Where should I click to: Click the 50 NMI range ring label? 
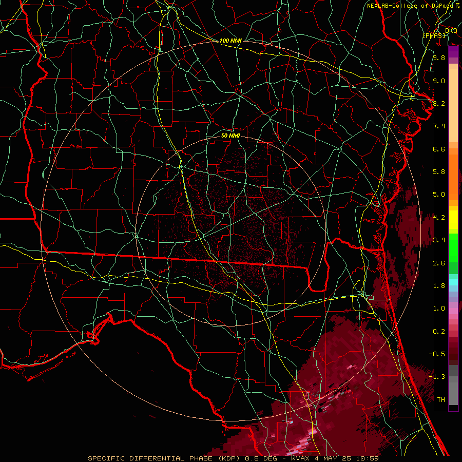[230, 136]
